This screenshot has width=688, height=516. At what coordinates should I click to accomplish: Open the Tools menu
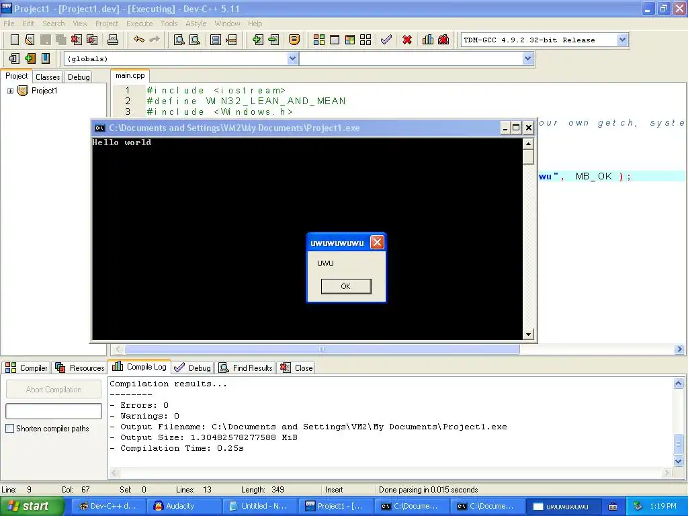[x=169, y=24]
